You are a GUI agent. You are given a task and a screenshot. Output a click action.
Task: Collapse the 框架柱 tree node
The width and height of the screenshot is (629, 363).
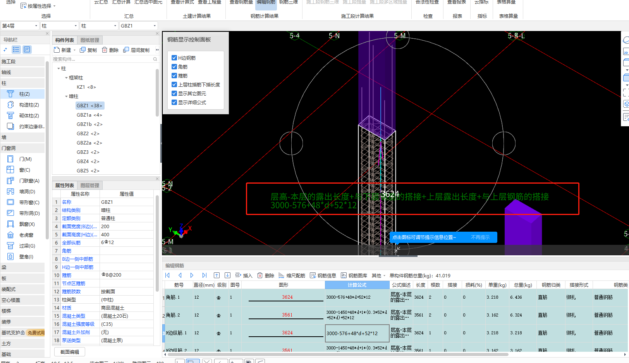[66, 78]
